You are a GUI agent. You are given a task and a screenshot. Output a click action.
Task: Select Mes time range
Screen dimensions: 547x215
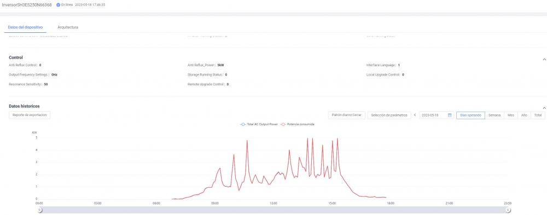(511, 115)
